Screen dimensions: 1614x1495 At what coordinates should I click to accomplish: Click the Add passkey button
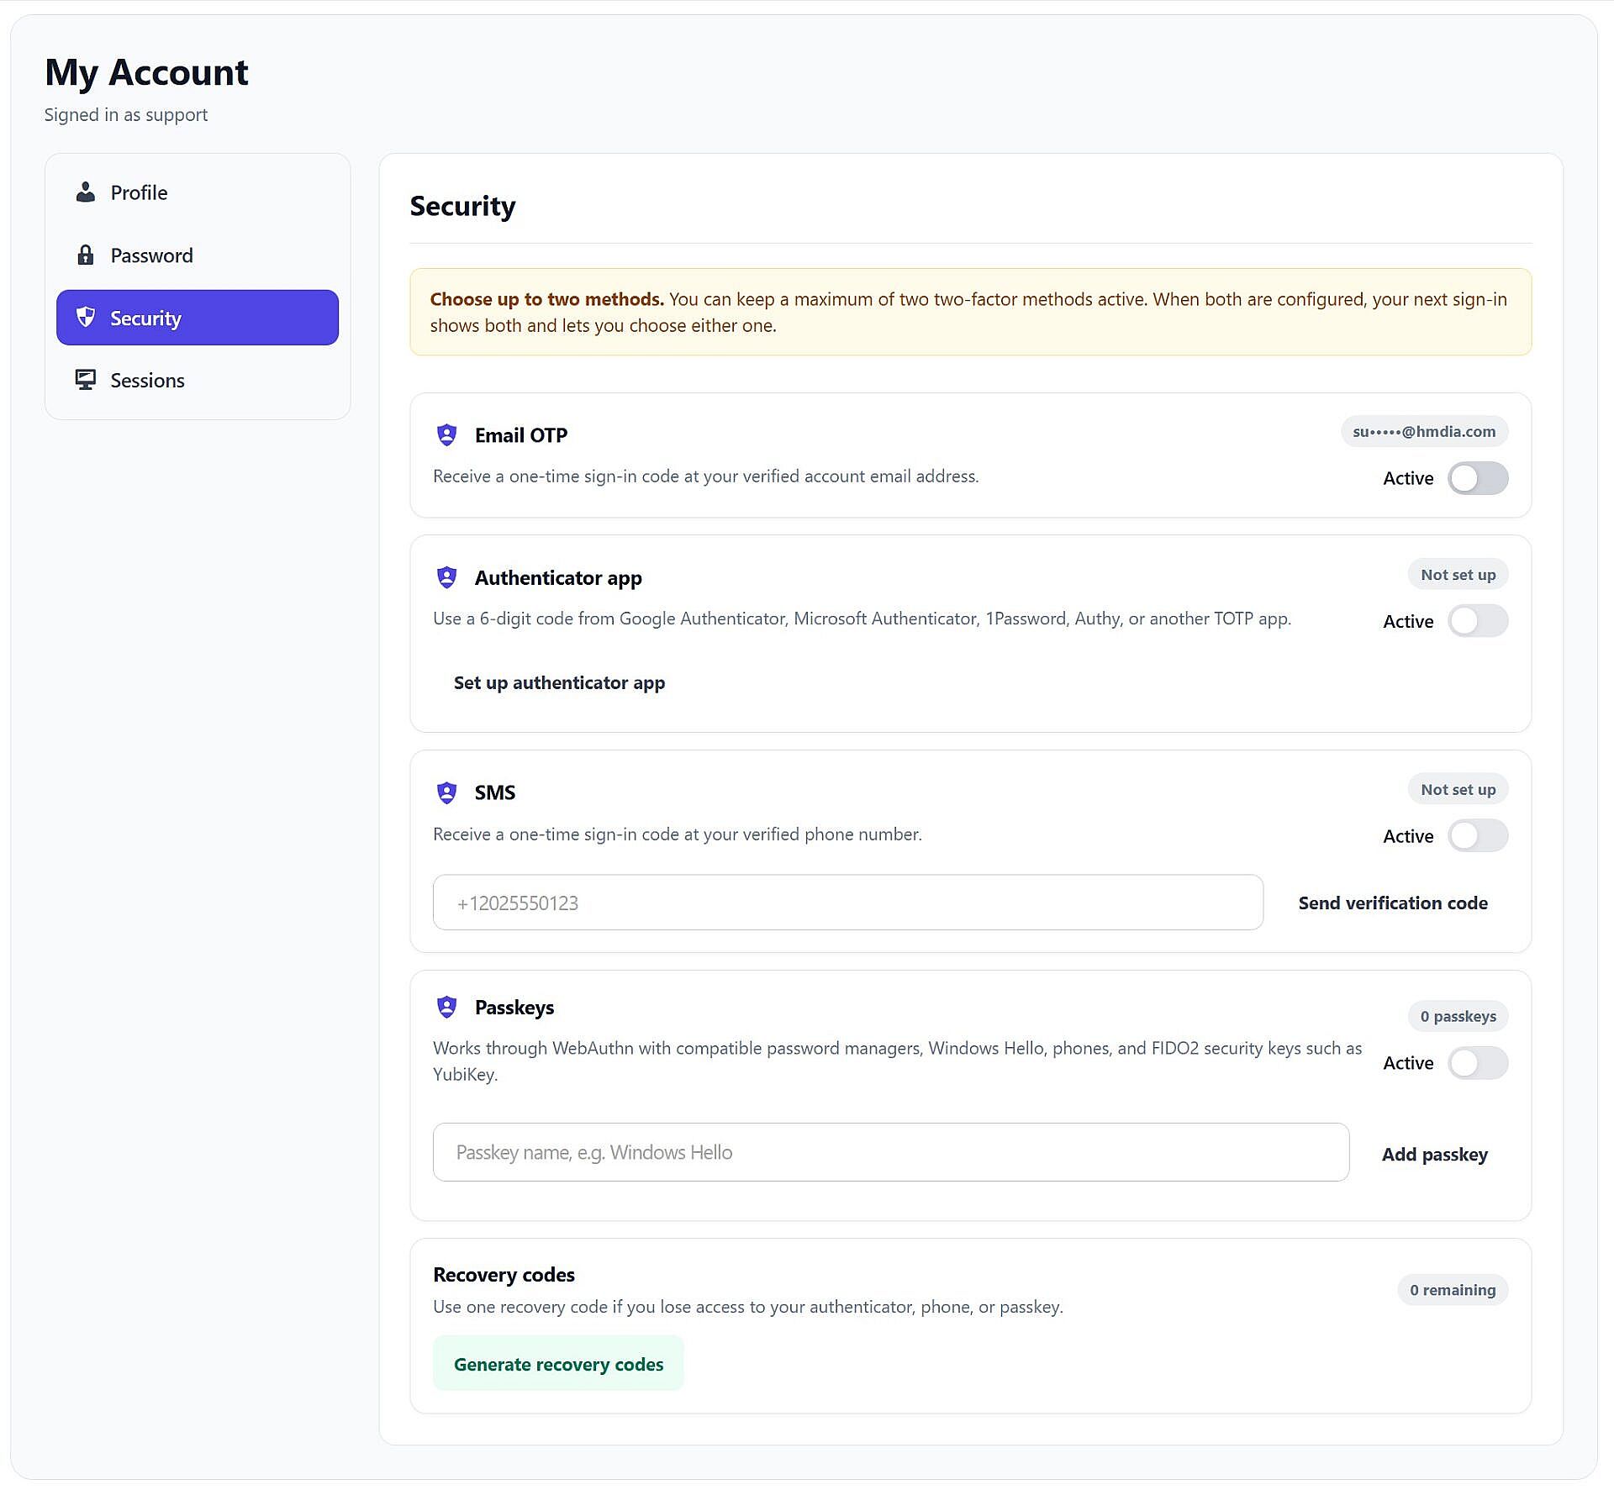click(1435, 1155)
